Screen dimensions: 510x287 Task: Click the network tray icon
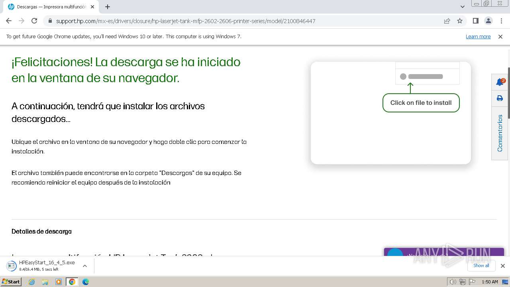(x=463, y=282)
